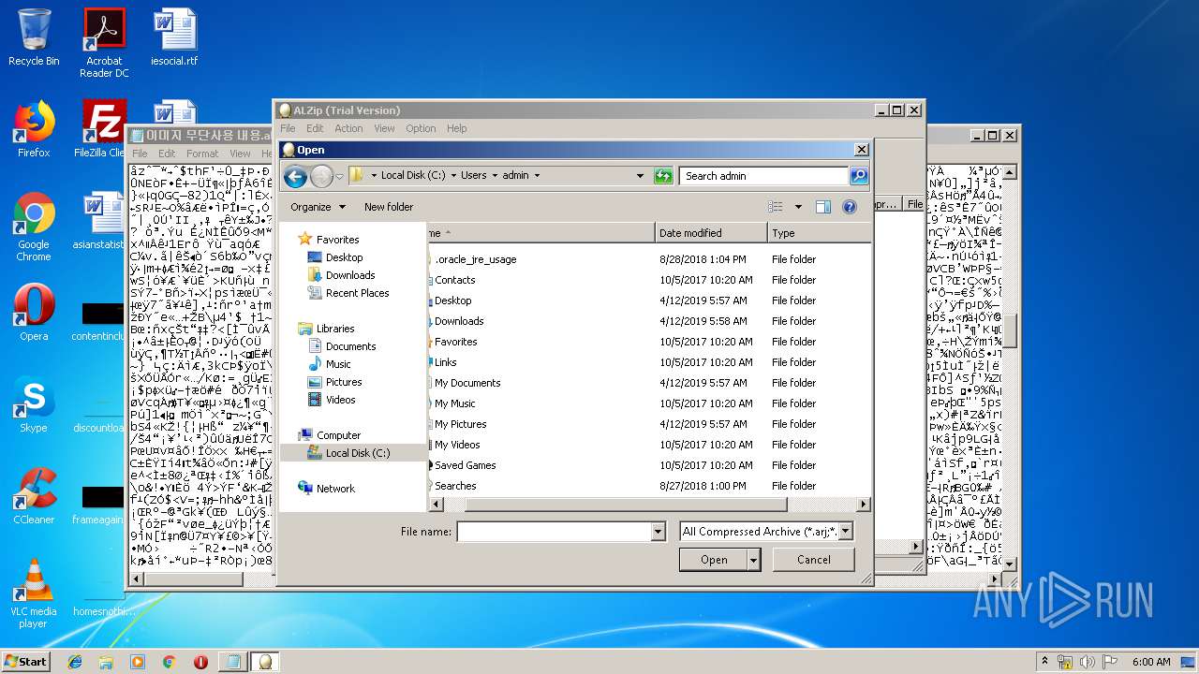This screenshot has width=1199, height=674.
Task: Open the Action menu in ALZip
Action: click(x=348, y=128)
